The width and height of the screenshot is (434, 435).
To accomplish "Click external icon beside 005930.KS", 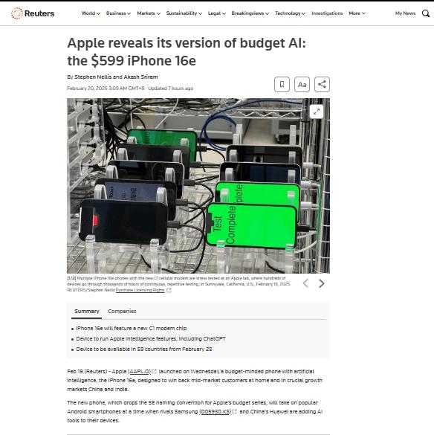I will point(235,412).
